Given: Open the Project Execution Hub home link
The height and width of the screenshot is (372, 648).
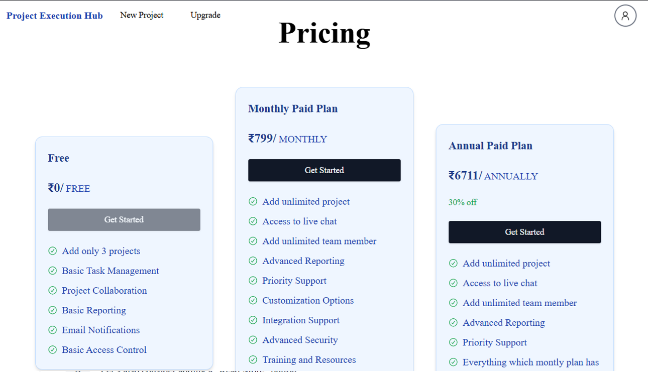Looking at the screenshot, I should tap(54, 16).
